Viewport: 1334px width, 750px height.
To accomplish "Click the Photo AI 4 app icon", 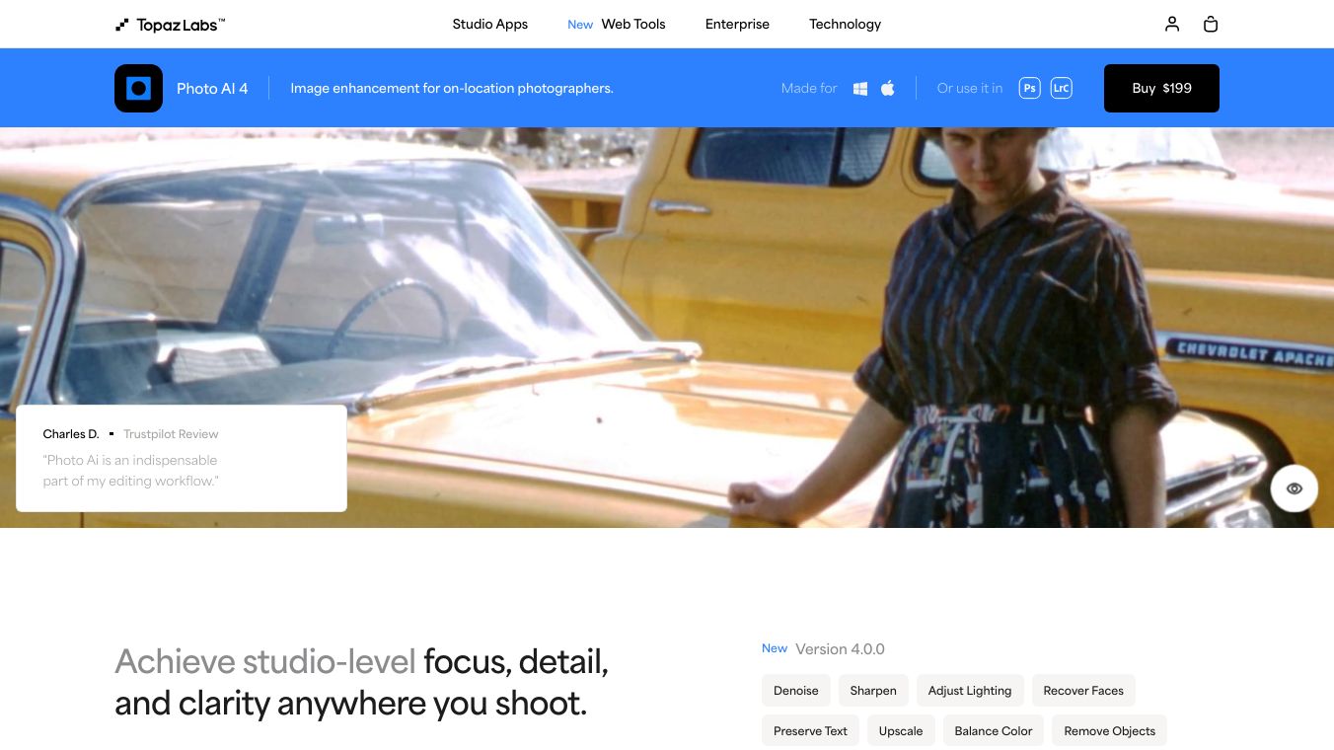I will 138,88.
